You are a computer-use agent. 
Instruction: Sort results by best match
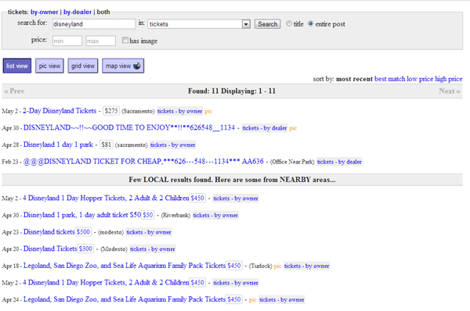pos(389,79)
